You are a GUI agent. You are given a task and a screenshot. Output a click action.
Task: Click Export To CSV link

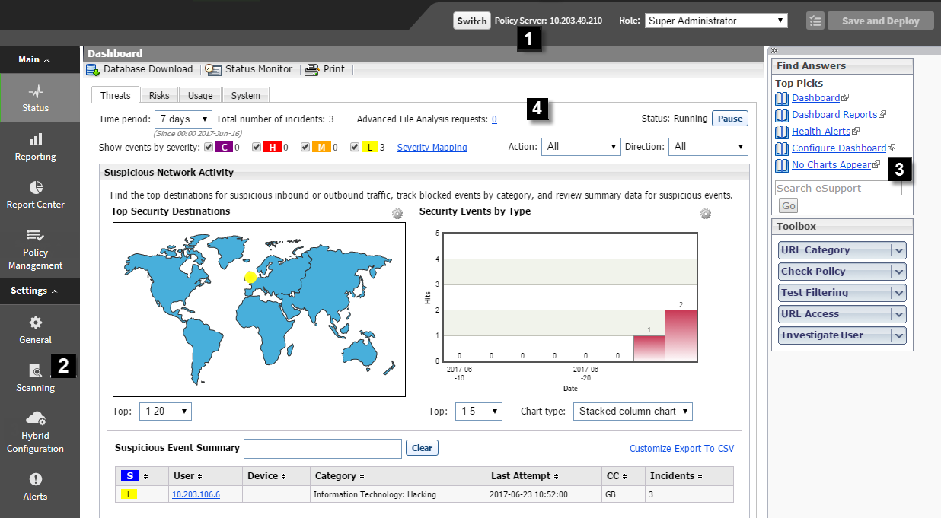(704, 449)
